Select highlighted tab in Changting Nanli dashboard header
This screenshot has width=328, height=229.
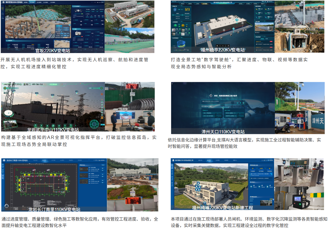coord(44,160)
